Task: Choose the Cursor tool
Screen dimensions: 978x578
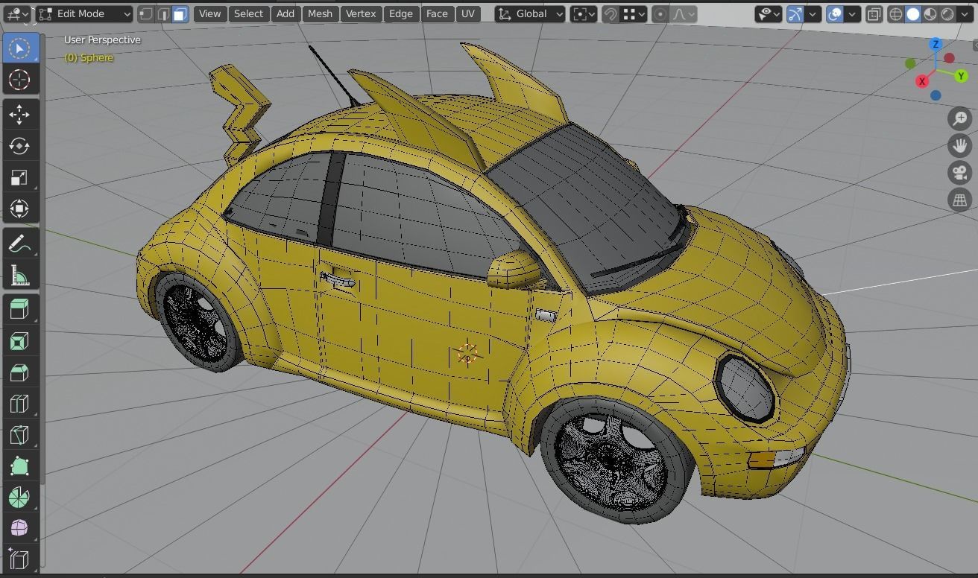Action: coord(19,80)
